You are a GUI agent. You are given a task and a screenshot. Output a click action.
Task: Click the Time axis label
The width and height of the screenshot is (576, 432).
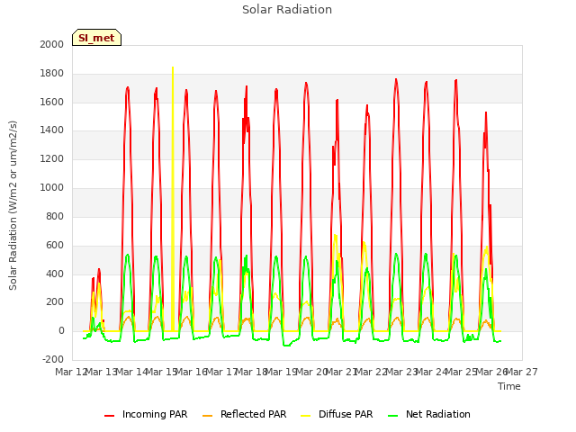pyautogui.click(x=509, y=386)
